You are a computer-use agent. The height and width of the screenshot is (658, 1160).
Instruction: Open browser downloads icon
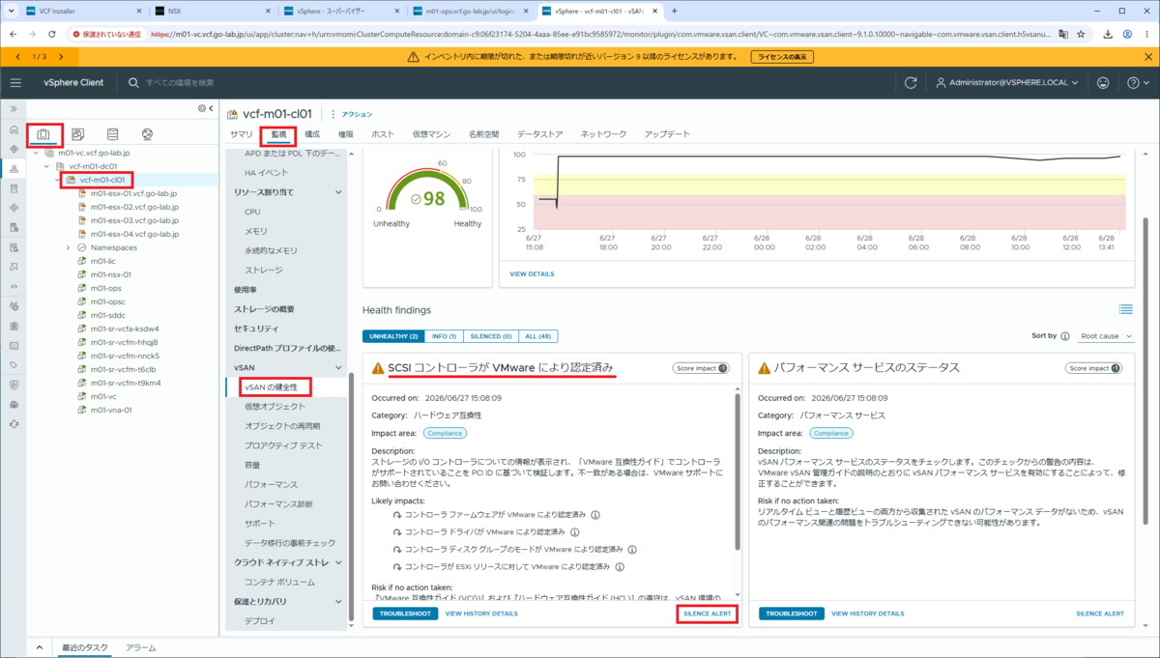[1107, 33]
